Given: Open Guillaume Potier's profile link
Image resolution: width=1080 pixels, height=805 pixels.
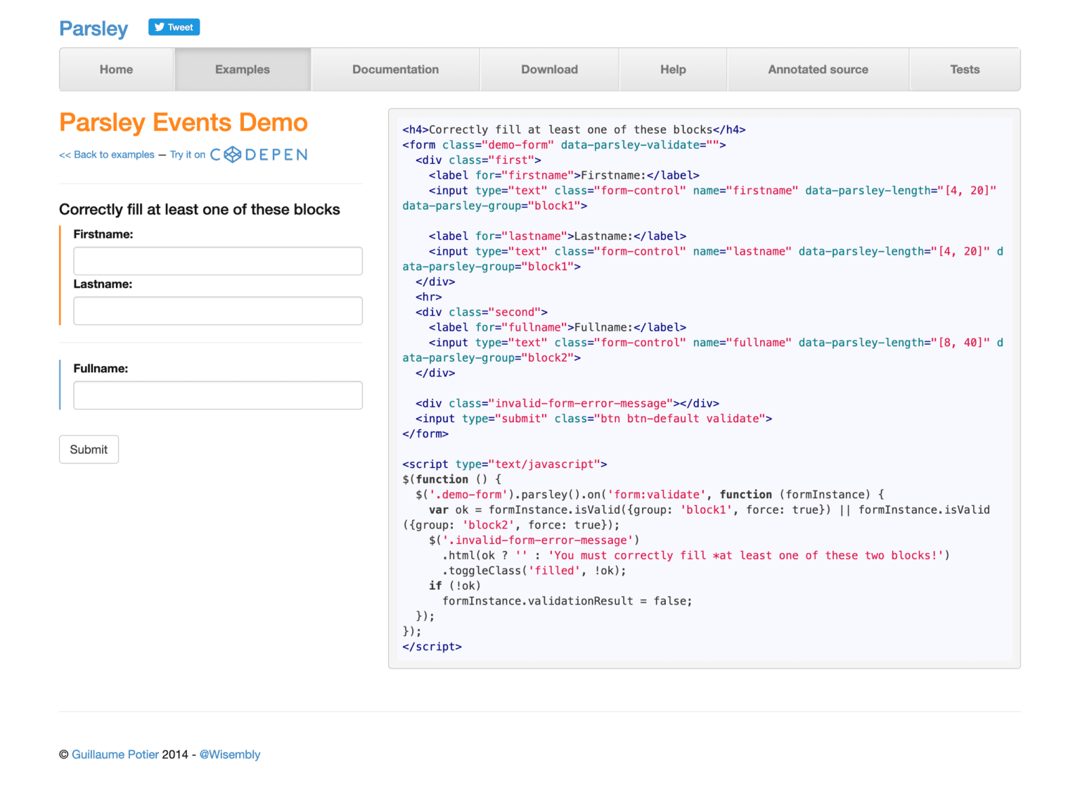Looking at the screenshot, I should point(115,754).
